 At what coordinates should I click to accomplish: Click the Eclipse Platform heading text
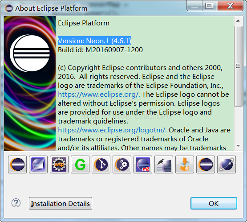(84, 23)
